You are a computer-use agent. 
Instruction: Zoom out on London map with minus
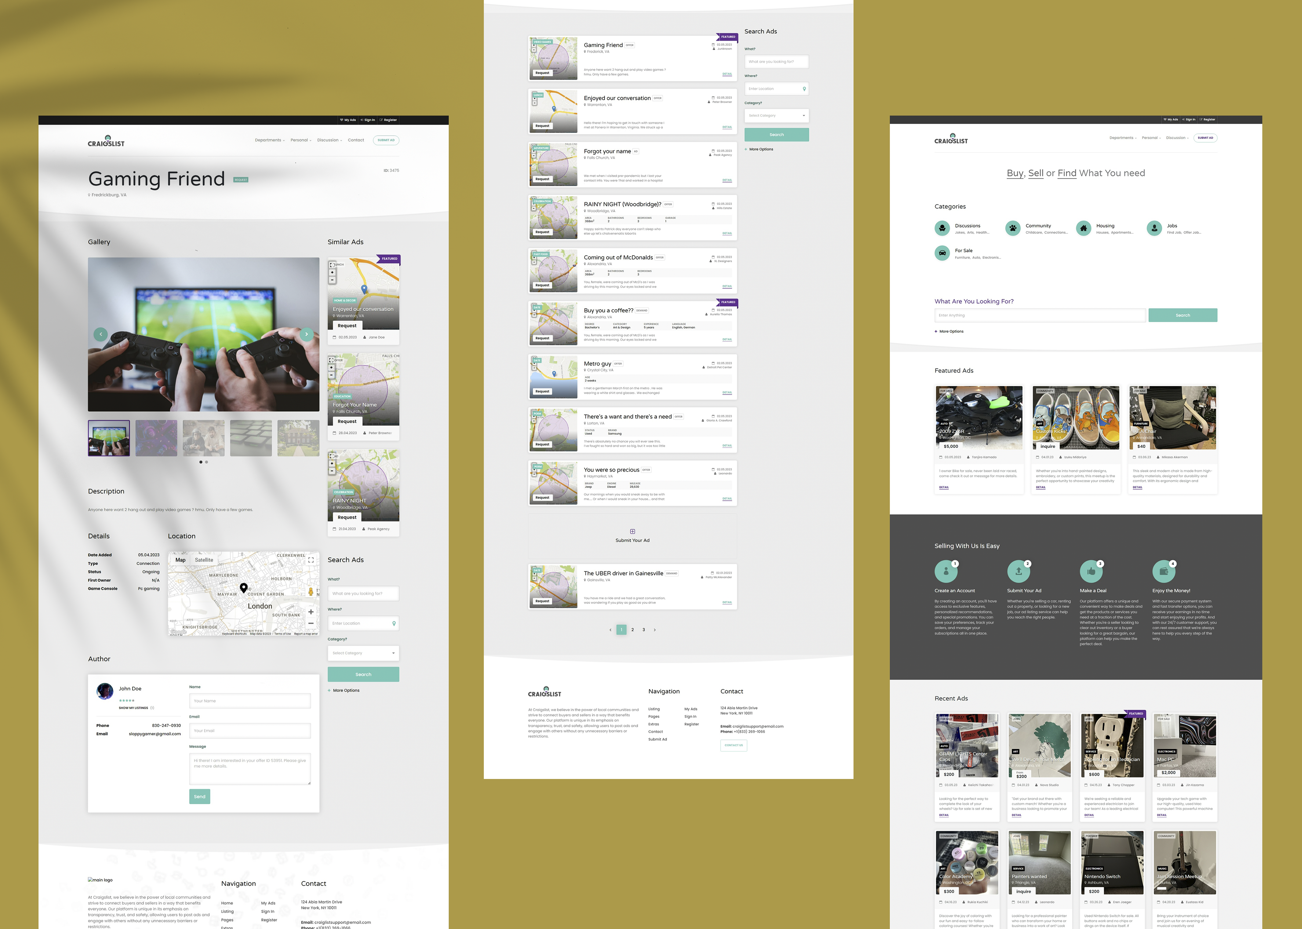pos(311,623)
